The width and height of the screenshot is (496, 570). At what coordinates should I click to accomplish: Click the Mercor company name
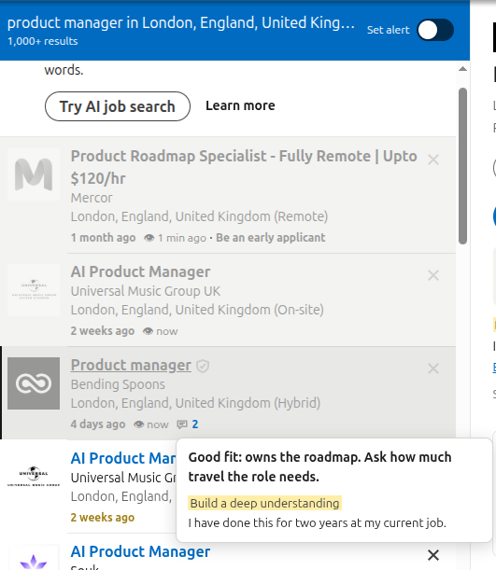92,198
